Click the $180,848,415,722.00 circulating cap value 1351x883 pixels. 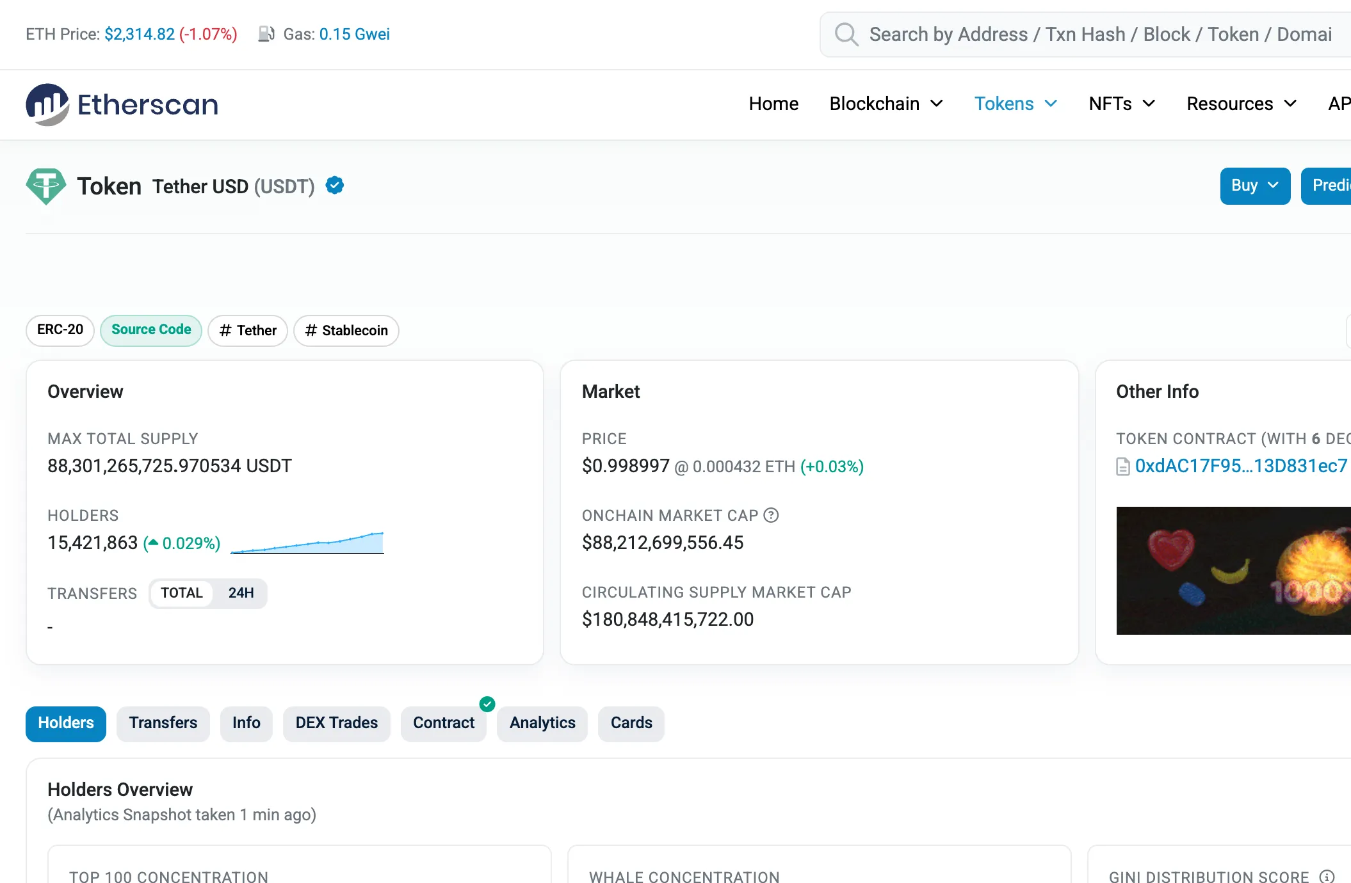[x=668, y=619]
